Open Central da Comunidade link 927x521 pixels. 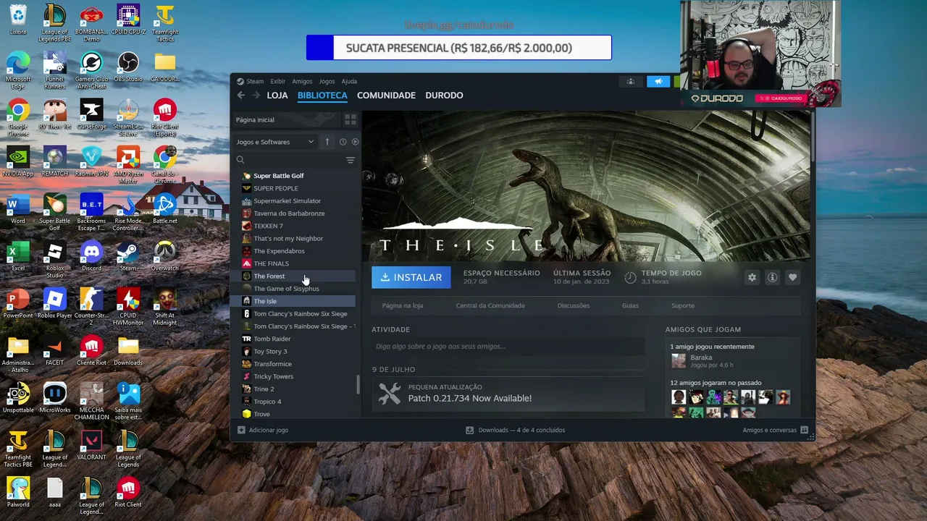click(490, 305)
